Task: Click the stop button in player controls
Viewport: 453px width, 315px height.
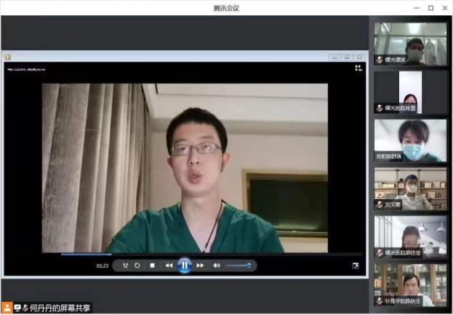Action: coord(152,266)
